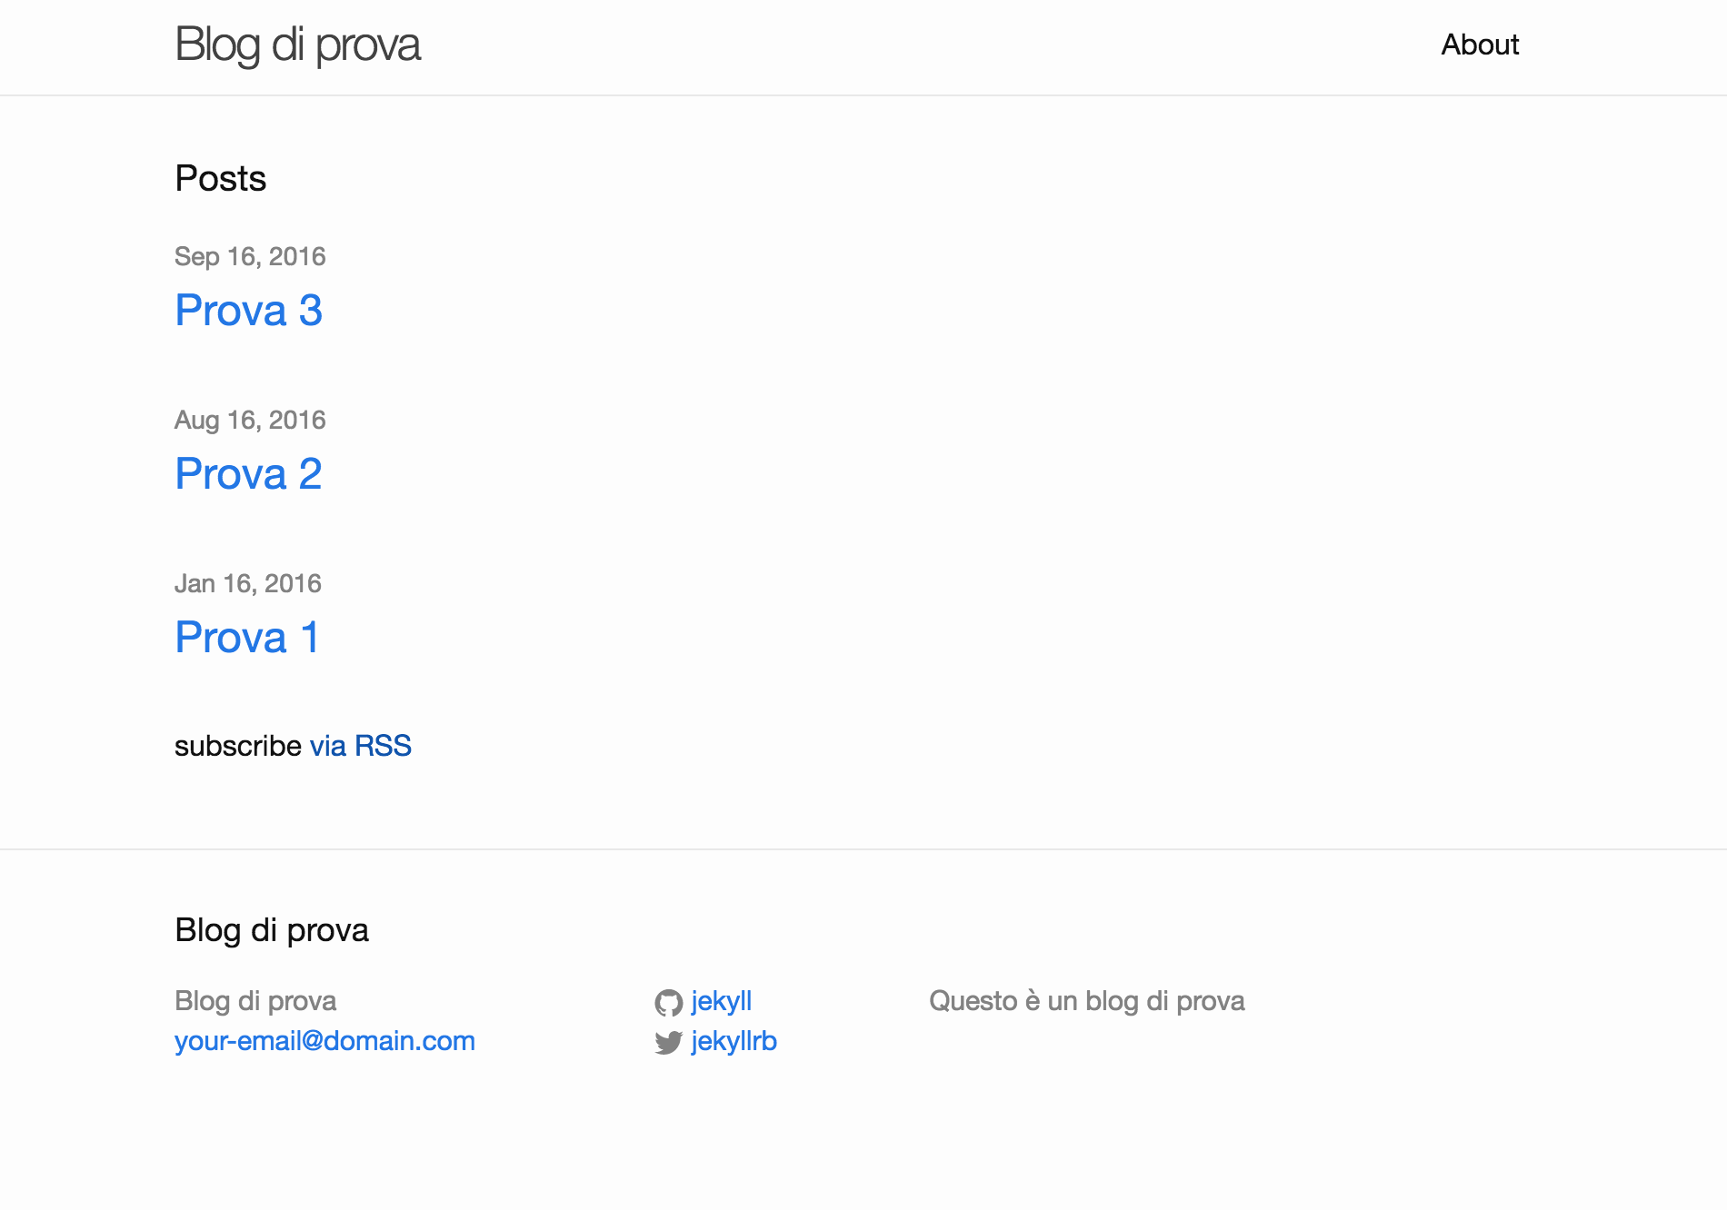Click the word RSS in subscribe line

[x=383, y=746]
